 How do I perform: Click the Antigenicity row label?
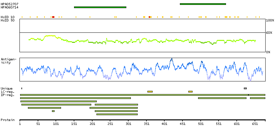tap(8, 61)
